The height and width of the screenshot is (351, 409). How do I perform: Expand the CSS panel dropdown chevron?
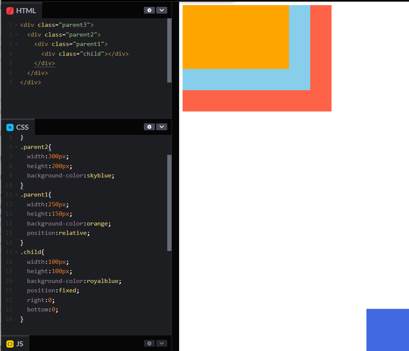coord(162,127)
